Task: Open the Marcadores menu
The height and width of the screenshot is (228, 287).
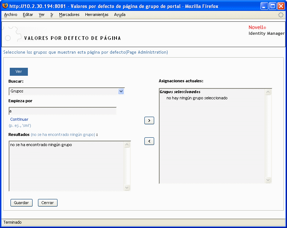Action: (x=69, y=14)
